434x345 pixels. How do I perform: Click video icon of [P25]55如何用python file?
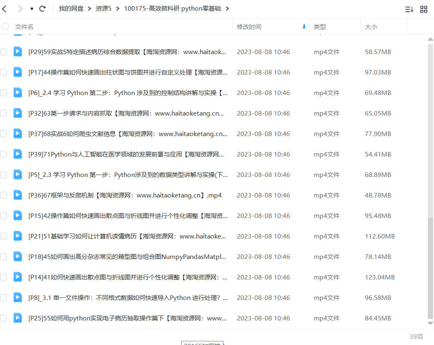(18, 318)
